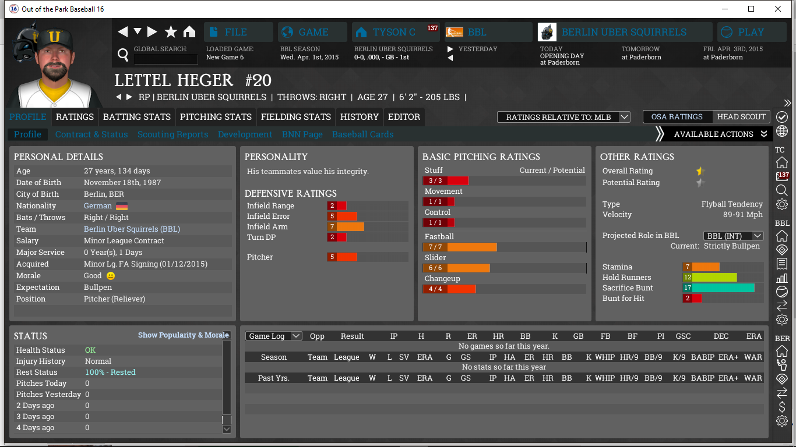The image size is (796, 447).
Task: Show previous player with arrow under name
Action: [119, 97]
